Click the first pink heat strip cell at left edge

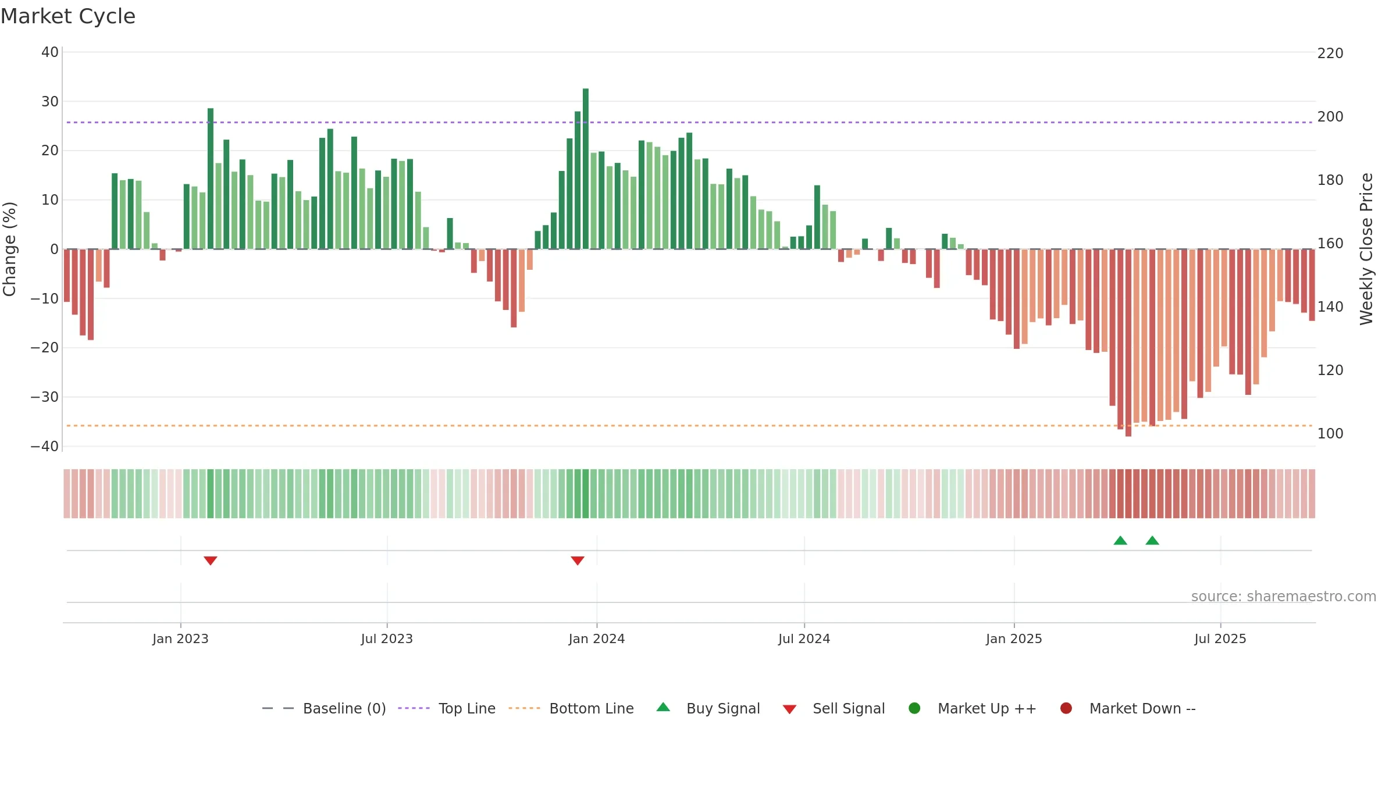click(x=67, y=493)
